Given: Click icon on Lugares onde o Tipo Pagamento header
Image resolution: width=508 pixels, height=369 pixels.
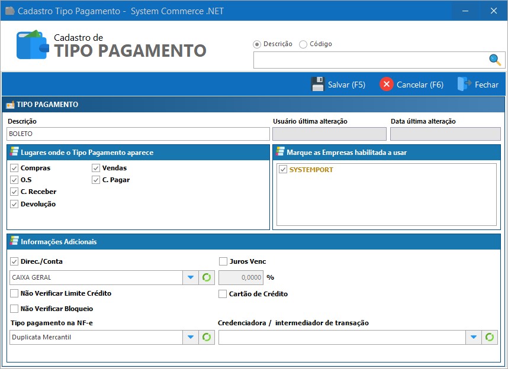Looking at the screenshot, I should pos(13,152).
